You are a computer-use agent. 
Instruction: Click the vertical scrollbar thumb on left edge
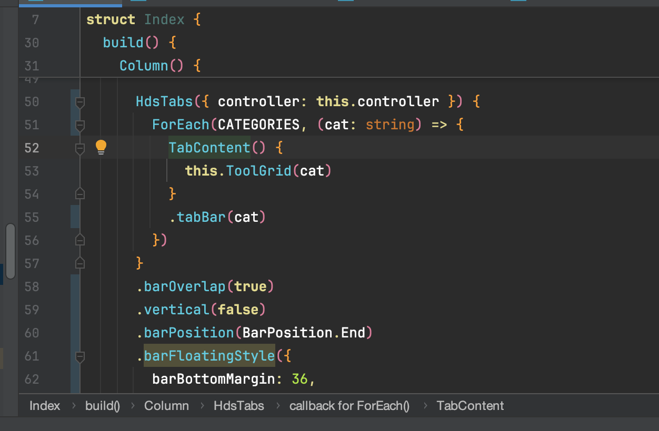11,251
